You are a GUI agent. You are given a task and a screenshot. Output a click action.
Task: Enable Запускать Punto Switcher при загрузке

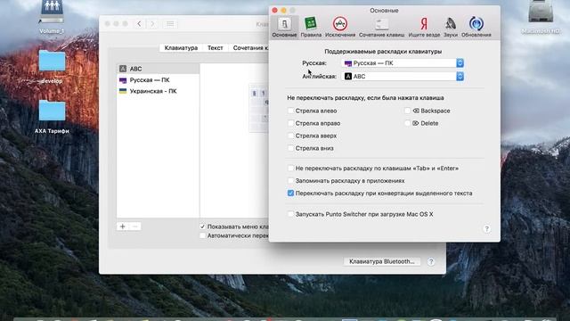tap(290, 214)
